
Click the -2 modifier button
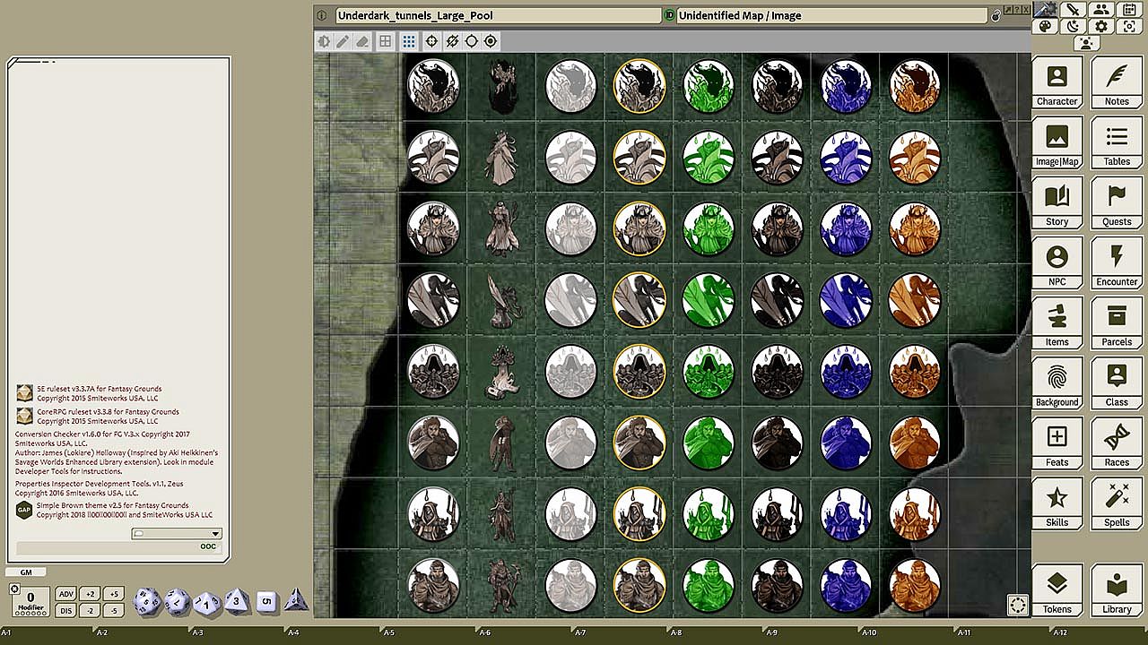coord(91,610)
